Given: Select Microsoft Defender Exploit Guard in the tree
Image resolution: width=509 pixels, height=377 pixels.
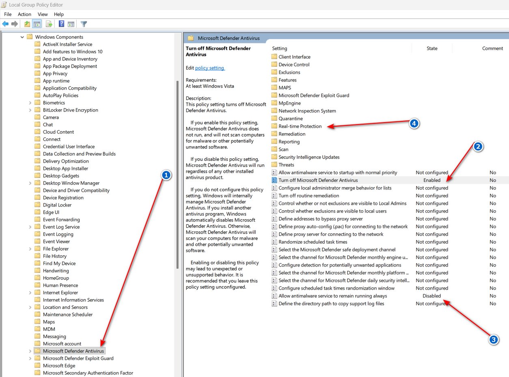Looking at the screenshot, I should tap(78, 358).
